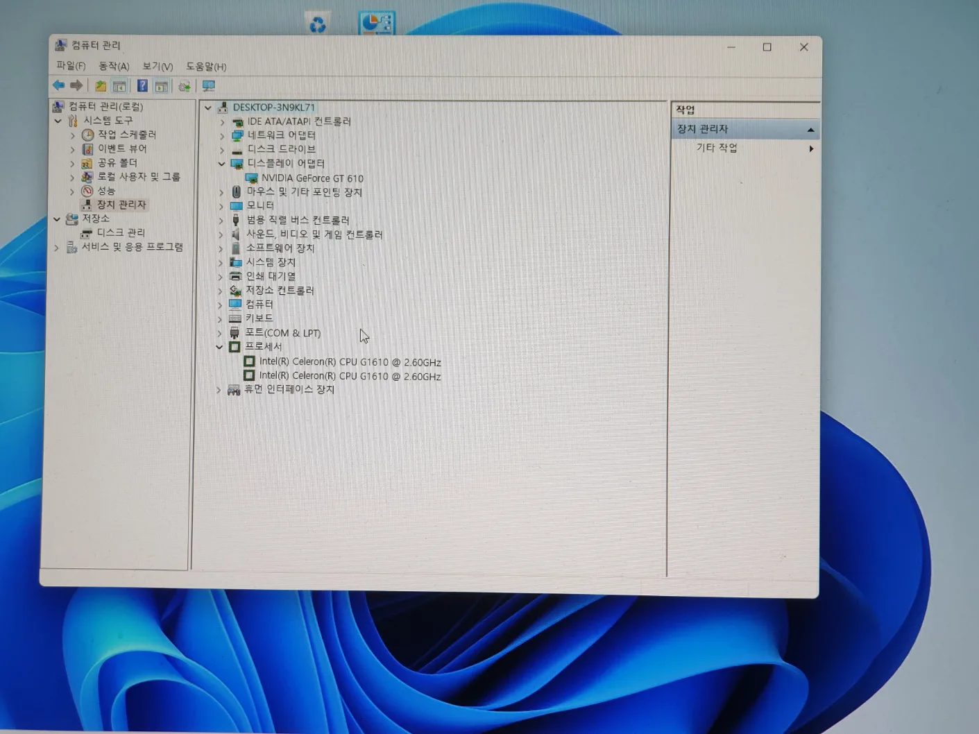Click the Back arrow in the toolbar

coord(58,85)
